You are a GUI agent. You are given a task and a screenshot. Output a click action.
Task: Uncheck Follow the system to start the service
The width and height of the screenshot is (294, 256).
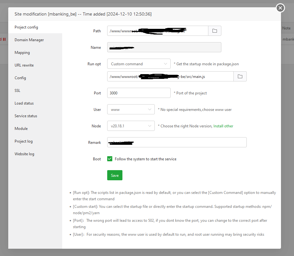click(x=109, y=159)
